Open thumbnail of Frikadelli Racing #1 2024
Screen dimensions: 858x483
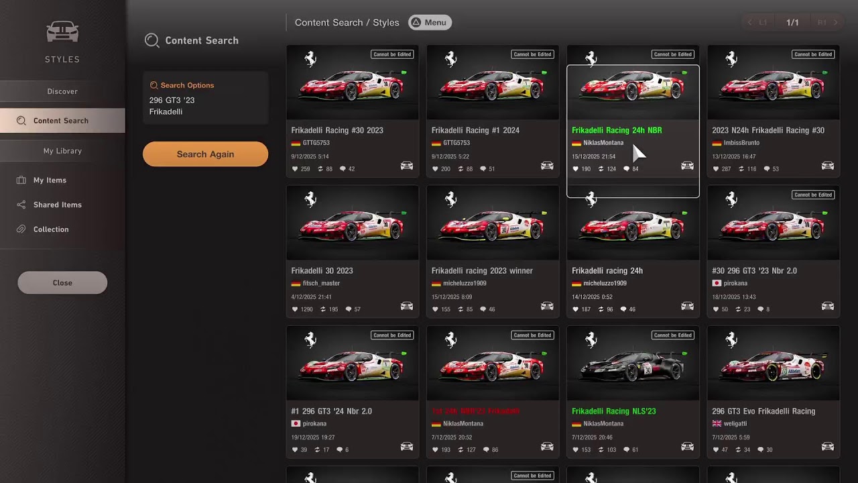(x=493, y=83)
